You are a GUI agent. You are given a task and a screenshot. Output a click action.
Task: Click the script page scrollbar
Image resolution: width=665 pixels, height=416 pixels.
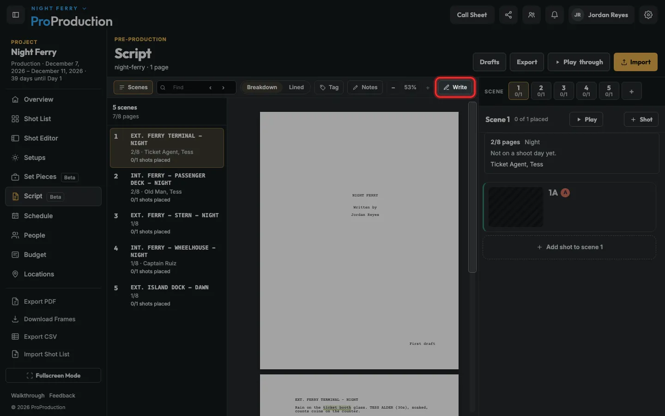472,187
